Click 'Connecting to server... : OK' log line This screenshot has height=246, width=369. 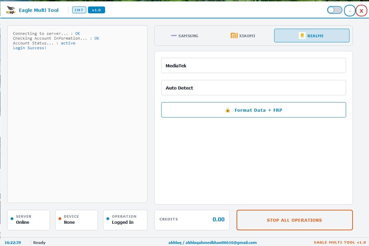(x=46, y=33)
